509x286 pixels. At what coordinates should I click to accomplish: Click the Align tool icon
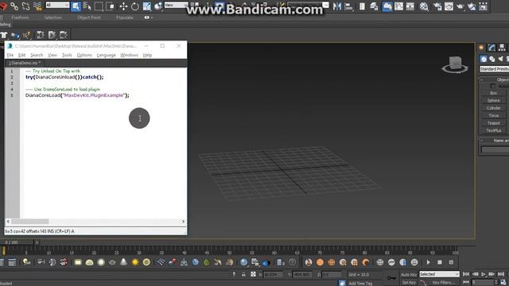pyautogui.click(x=348, y=6)
